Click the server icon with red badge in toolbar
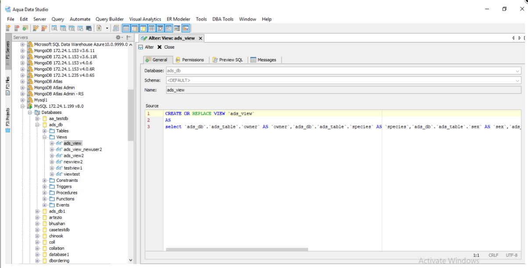Image resolution: width=528 pixels, height=268 pixels. 17,28
